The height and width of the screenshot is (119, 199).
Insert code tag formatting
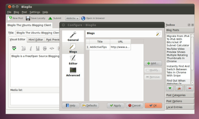click(x=52, y=48)
